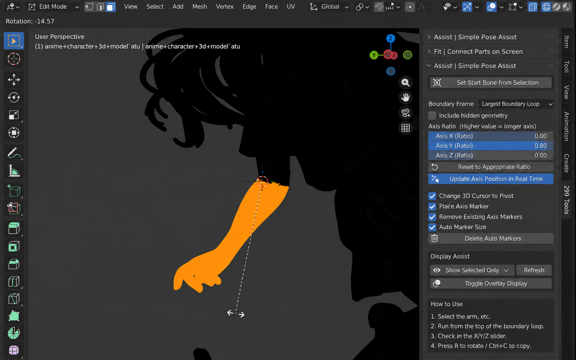
Task: Click Toggle Overlay Display button
Action: point(491,283)
